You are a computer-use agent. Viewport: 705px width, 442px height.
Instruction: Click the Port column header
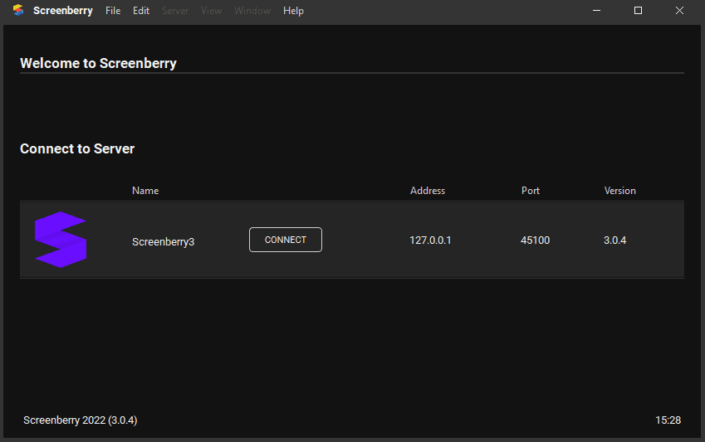(531, 191)
